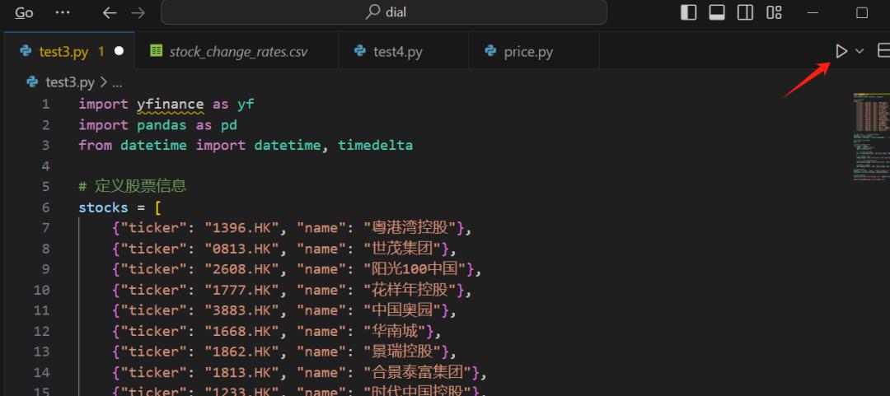Switch to the test4.py tab

397,51
